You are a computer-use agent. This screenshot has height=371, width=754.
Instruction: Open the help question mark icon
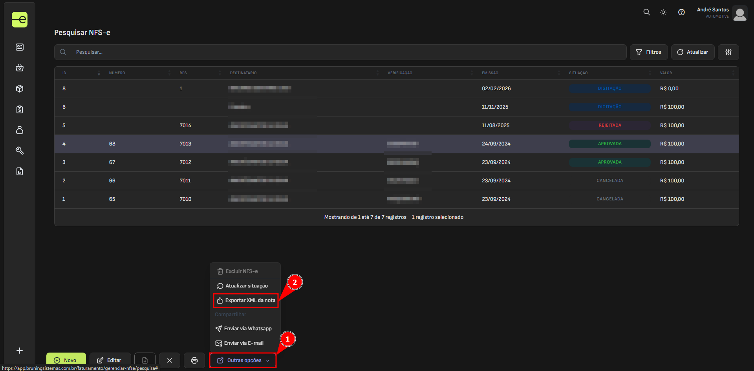[681, 12]
